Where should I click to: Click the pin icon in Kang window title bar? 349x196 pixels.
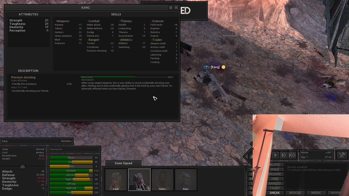pyautogui.click(x=171, y=8)
